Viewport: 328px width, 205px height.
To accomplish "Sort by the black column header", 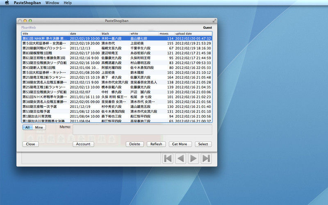I will click(115, 34).
